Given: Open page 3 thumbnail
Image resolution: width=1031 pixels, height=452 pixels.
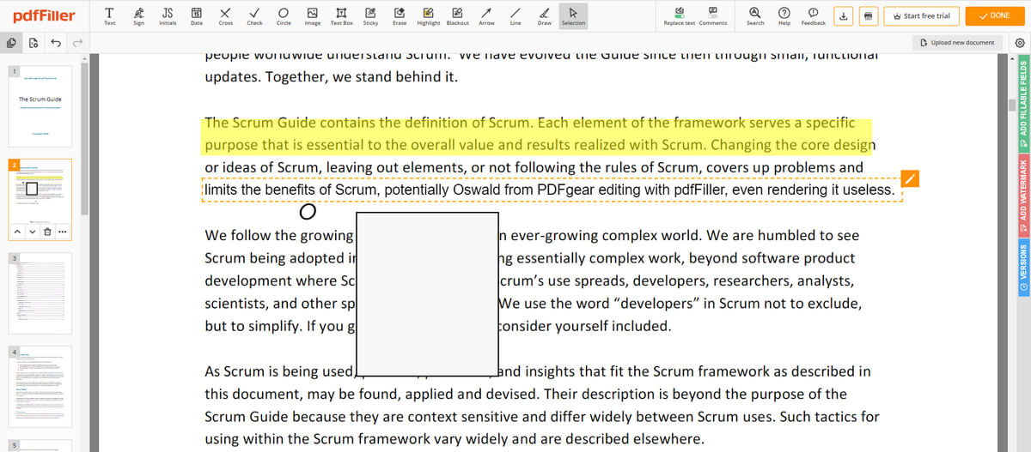Looking at the screenshot, I should click(40, 293).
